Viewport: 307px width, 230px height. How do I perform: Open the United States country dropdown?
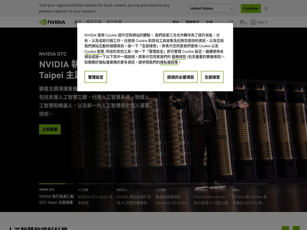coord(212,9)
